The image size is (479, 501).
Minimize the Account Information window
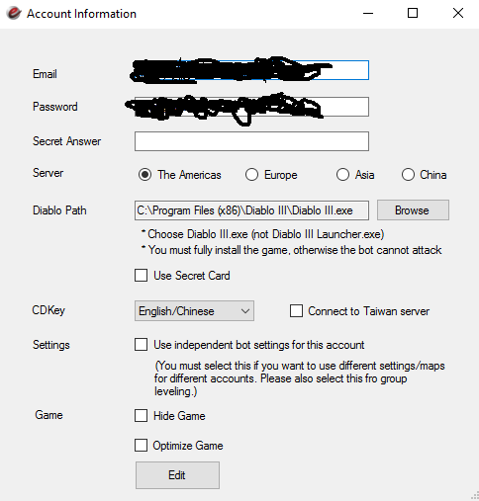[368, 13]
